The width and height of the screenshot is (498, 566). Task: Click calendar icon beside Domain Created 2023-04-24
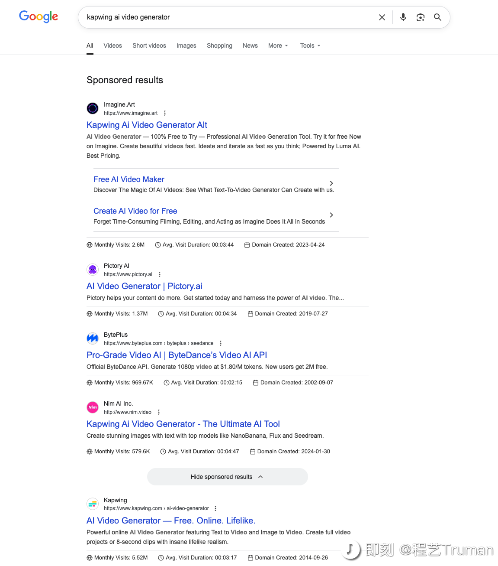(247, 245)
